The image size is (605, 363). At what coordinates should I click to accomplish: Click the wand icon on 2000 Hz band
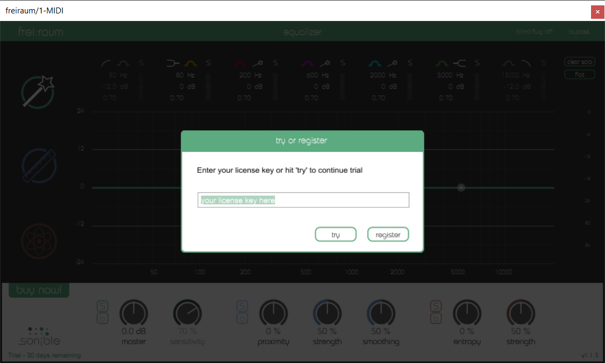[x=393, y=63]
